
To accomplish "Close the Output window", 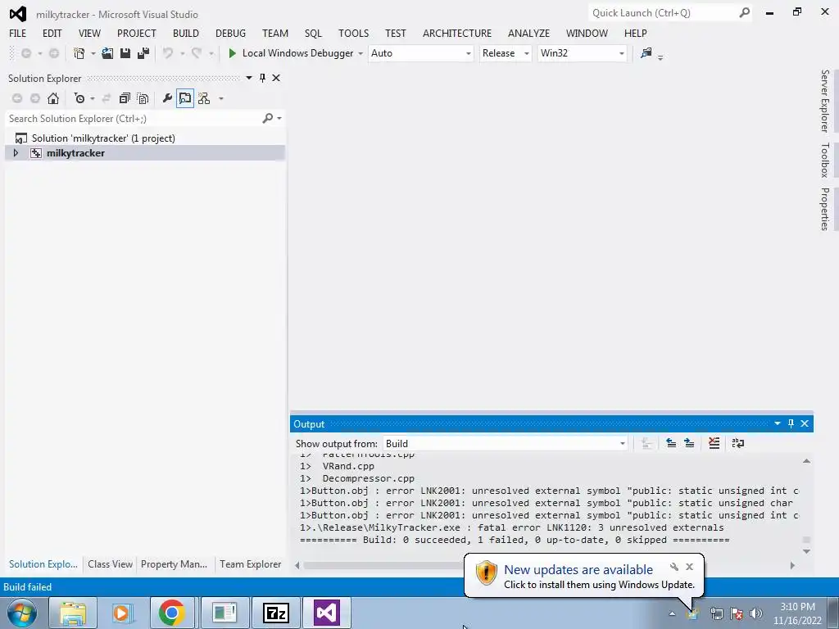I will point(805,423).
